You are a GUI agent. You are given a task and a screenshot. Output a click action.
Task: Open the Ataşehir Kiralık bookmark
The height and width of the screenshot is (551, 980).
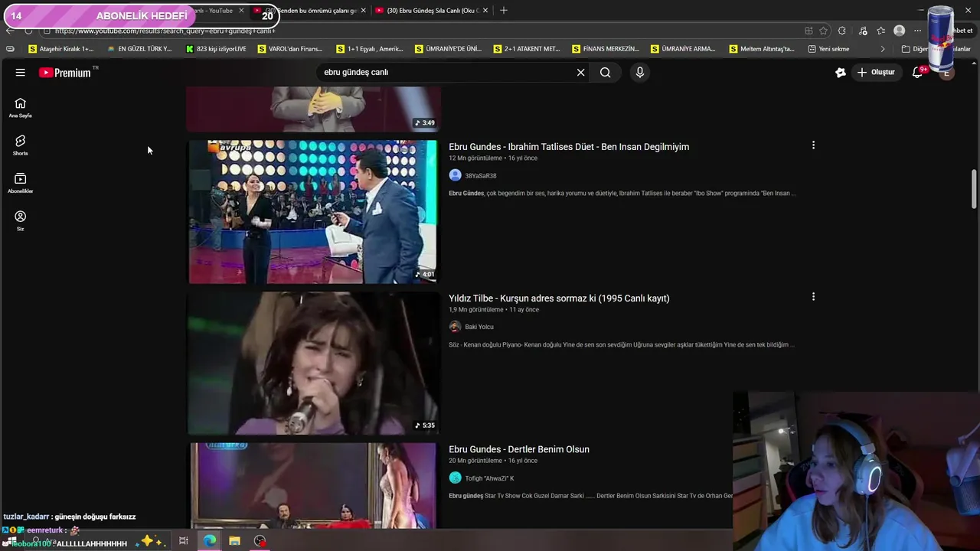61,49
